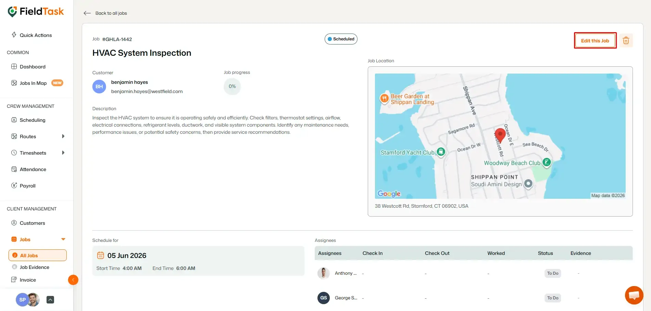Click customer email benjamin.hayes@westfield.com

147,91
